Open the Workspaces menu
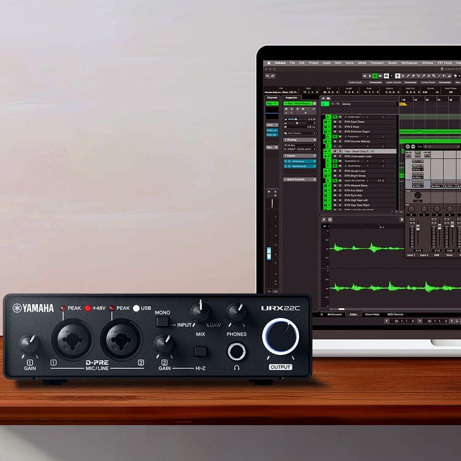Image resolution: width=461 pixels, height=461 pixels. pos(410,63)
